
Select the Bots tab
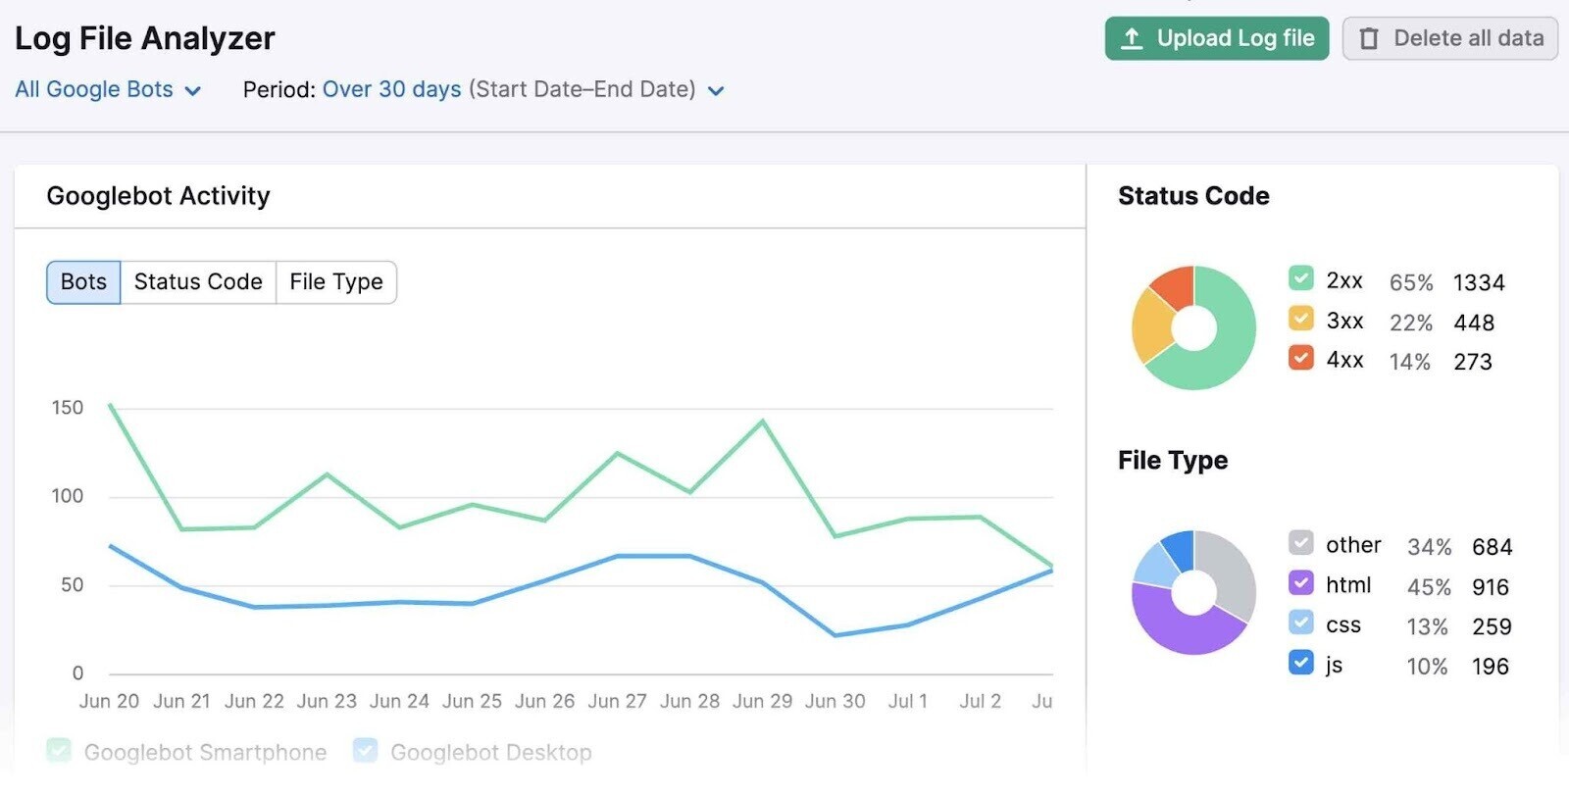click(x=83, y=282)
